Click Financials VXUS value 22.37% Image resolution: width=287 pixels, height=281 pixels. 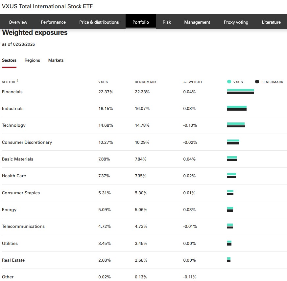click(x=106, y=92)
